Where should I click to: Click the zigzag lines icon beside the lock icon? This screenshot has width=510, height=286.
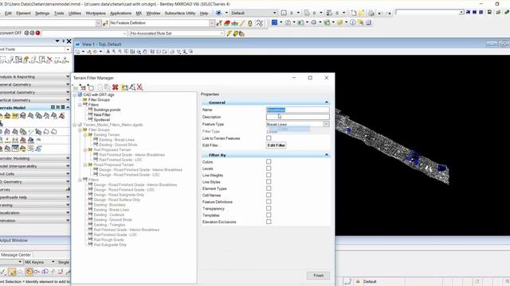260,23
